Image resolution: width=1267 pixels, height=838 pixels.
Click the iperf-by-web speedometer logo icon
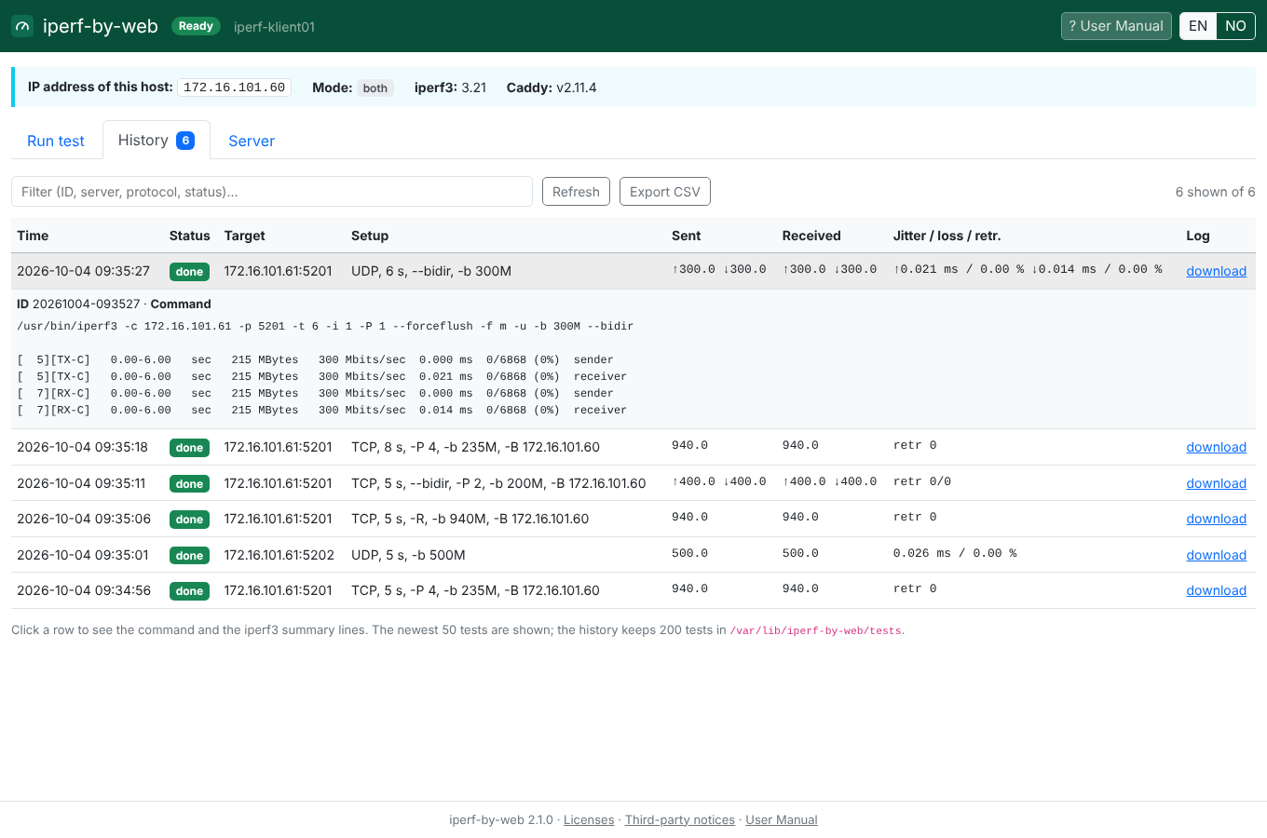coord(22,26)
